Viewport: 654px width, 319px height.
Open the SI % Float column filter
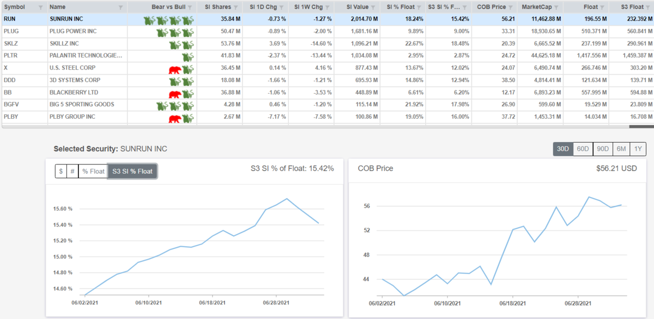pyautogui.click(x=419, y=8)
